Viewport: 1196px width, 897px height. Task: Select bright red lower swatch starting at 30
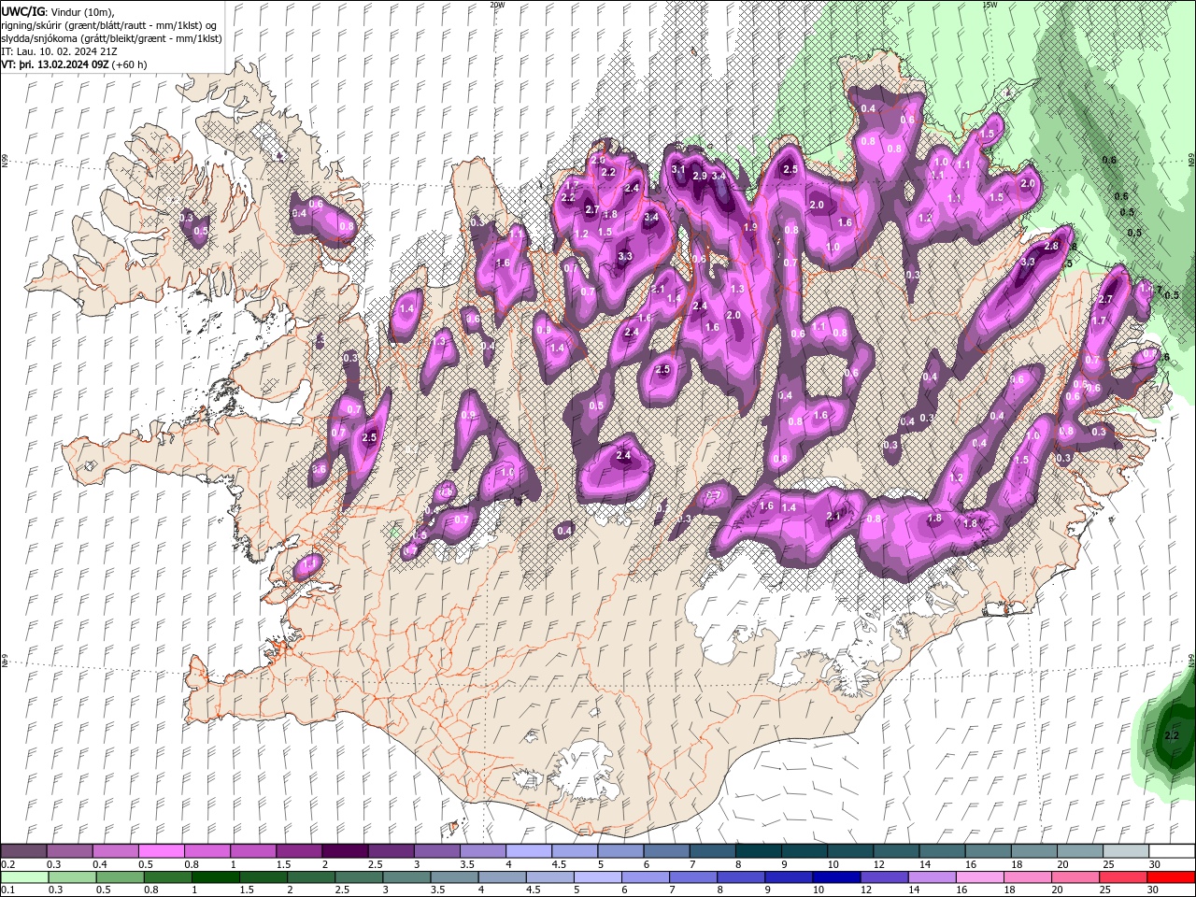point(1170,877)
